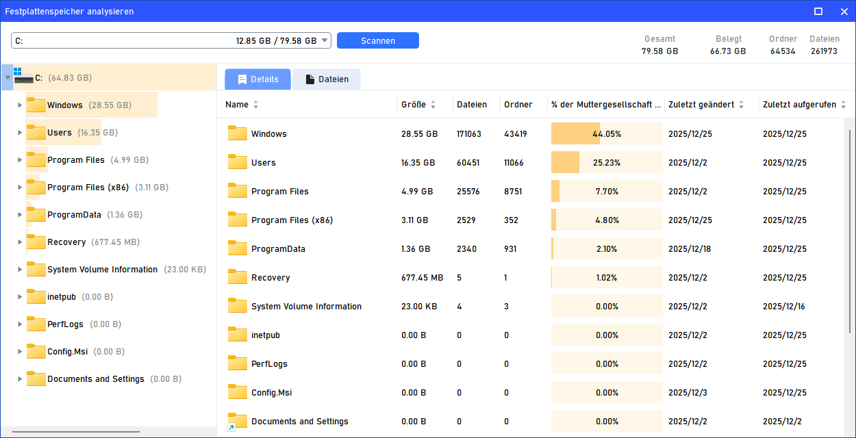
Task: Click the Users 25.23% usage bar
Action: pos(607,162)
